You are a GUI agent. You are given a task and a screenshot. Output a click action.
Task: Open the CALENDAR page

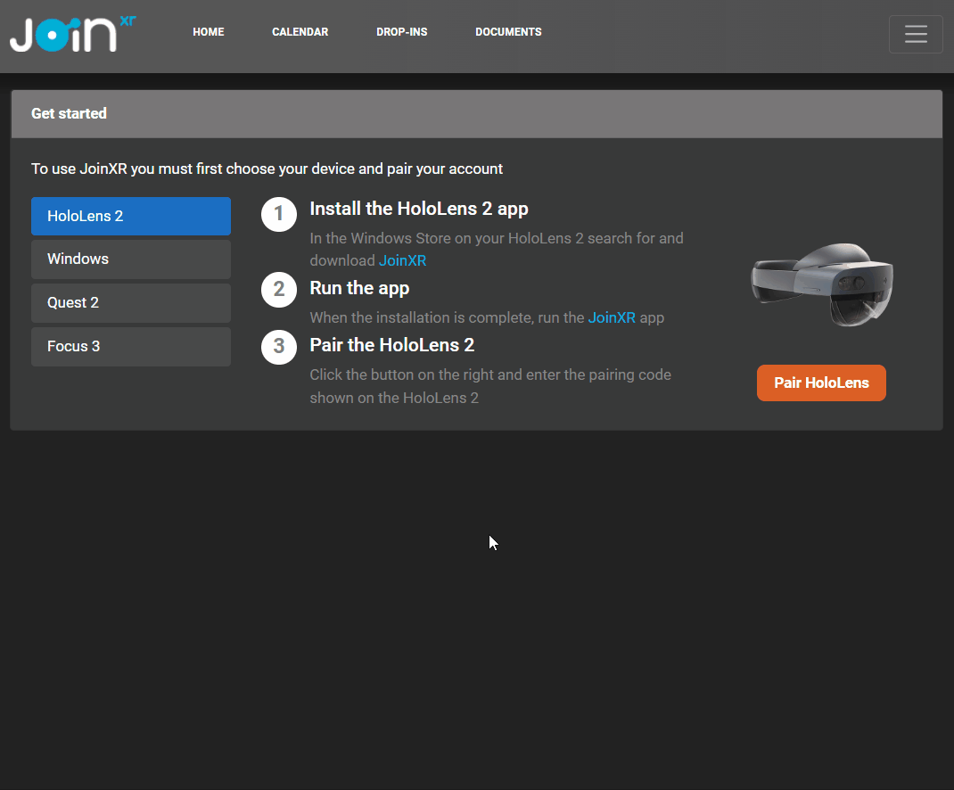point(300,32)
